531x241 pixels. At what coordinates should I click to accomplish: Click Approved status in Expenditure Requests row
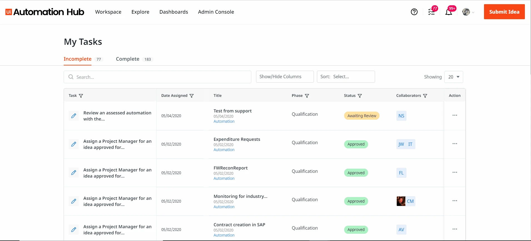click(356, 144)
